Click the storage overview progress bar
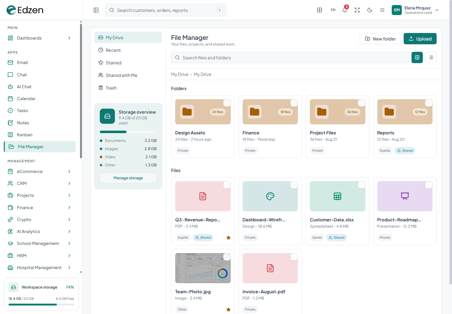The height and width of the screenshot is (314, 452). click(128, 132)
